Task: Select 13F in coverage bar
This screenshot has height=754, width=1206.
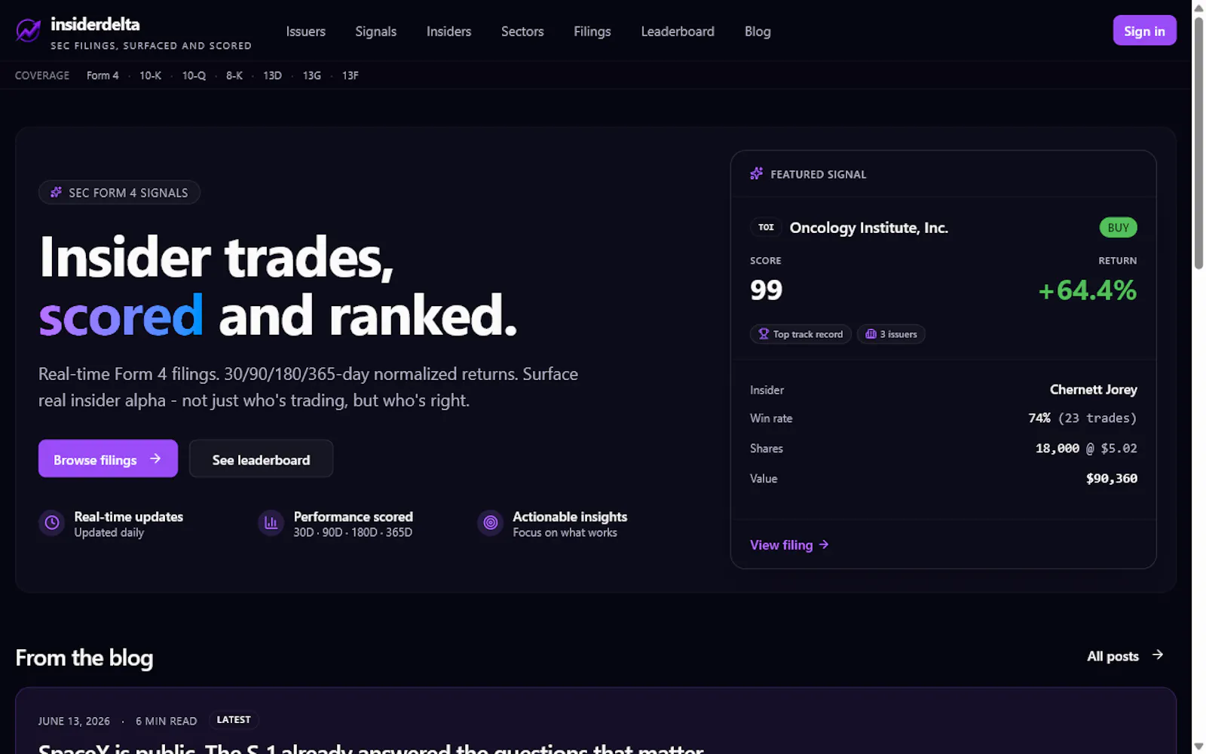Action: (350, 75)
